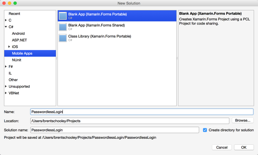This screenshot has height=155, width=258.
Task: Click Blank App (Xamarin.Forms Portable) title in list
Action: [98, 14]
